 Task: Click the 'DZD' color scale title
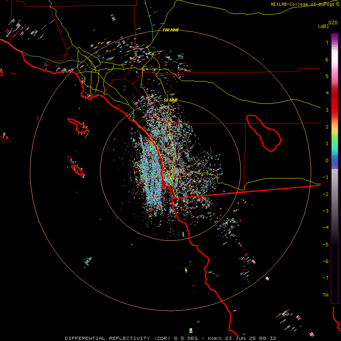[x=333, y=23]
